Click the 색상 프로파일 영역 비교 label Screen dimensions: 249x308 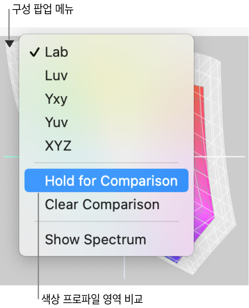pyautogui.click(x=92, y=299)
